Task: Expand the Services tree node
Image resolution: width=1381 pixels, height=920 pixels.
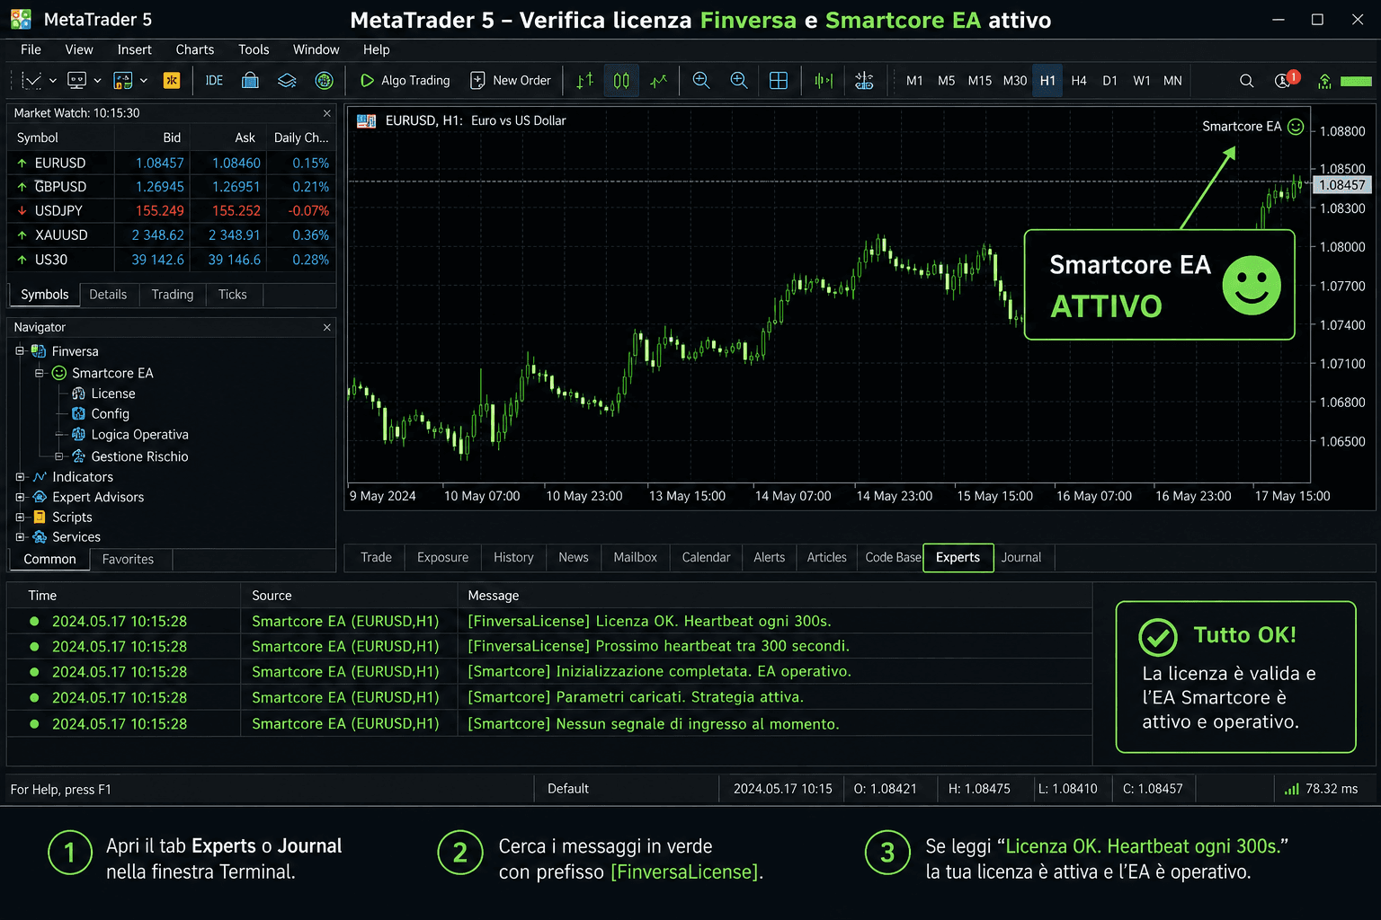Action: [20, 537]
